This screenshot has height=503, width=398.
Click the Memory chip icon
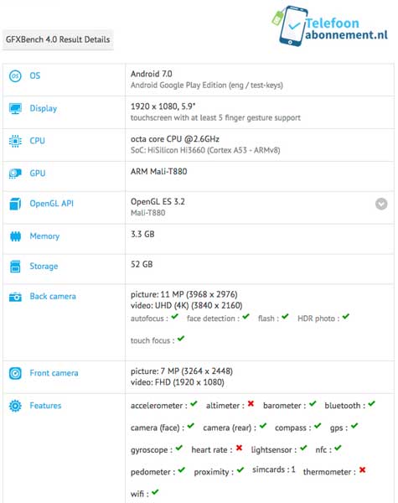[x=15, y=236]
